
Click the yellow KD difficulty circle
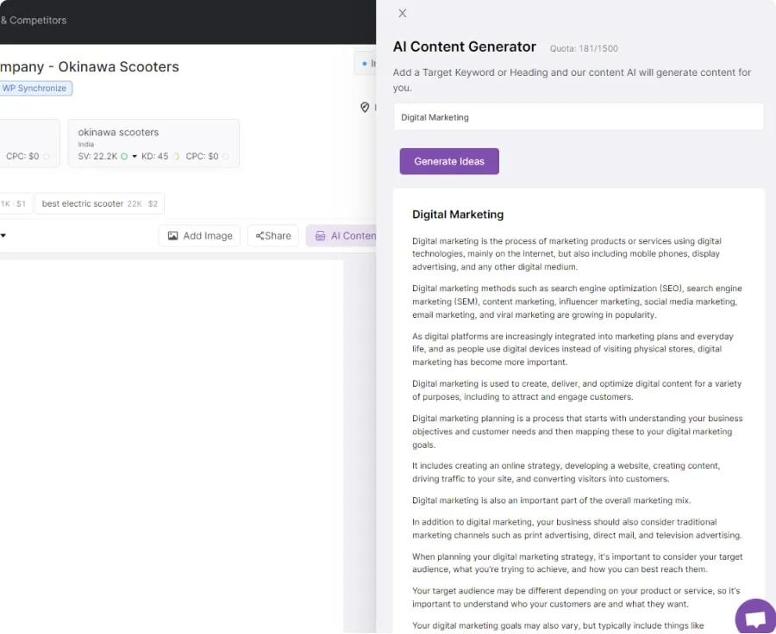[x=176, y=157]
